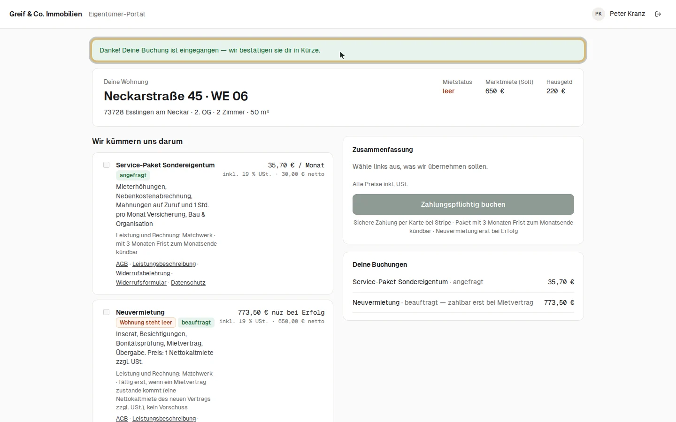Open Leistungsbeschreibung link in Service-Paket card
This screenshot has height=422, width=676.
(164, 264)
